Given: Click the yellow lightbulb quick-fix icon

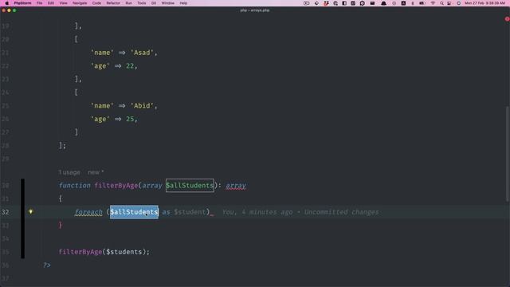Looking at the screenshot, I should (30, 211).
